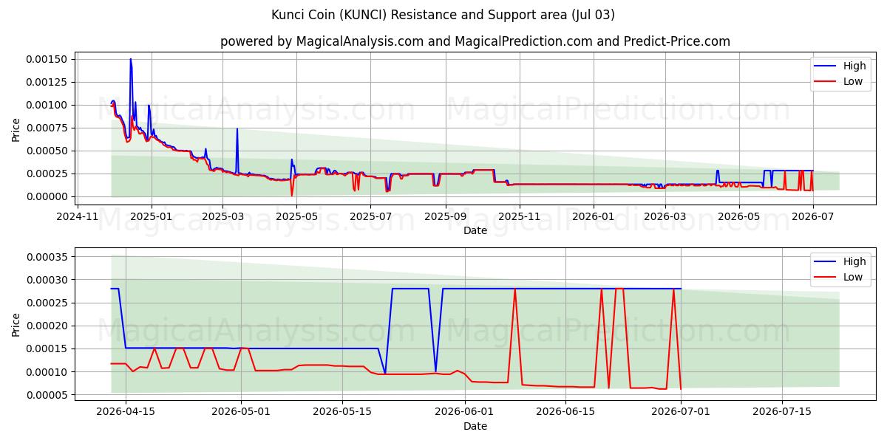Click the tall blue High spike near 0.00150

pyautogui.click(x=131, y=61)
